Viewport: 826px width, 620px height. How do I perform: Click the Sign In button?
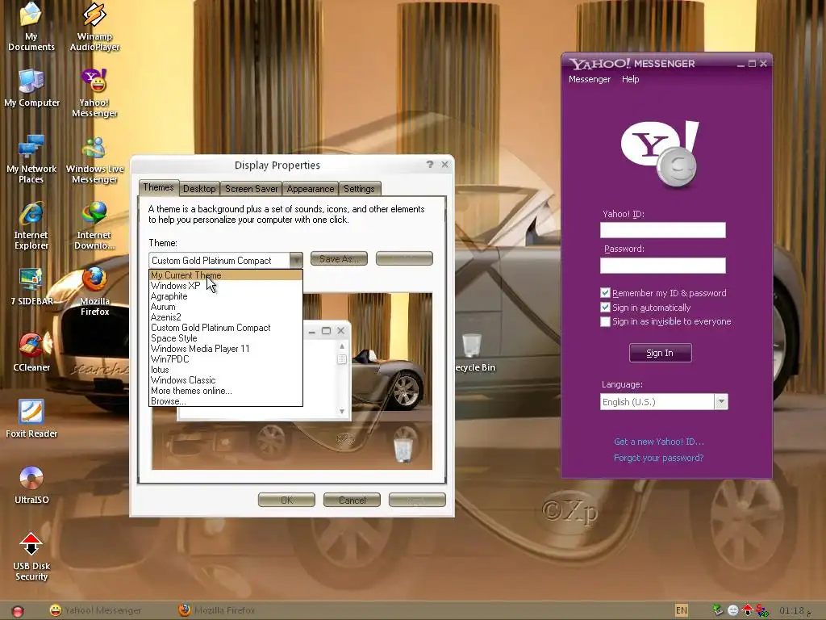660,353
